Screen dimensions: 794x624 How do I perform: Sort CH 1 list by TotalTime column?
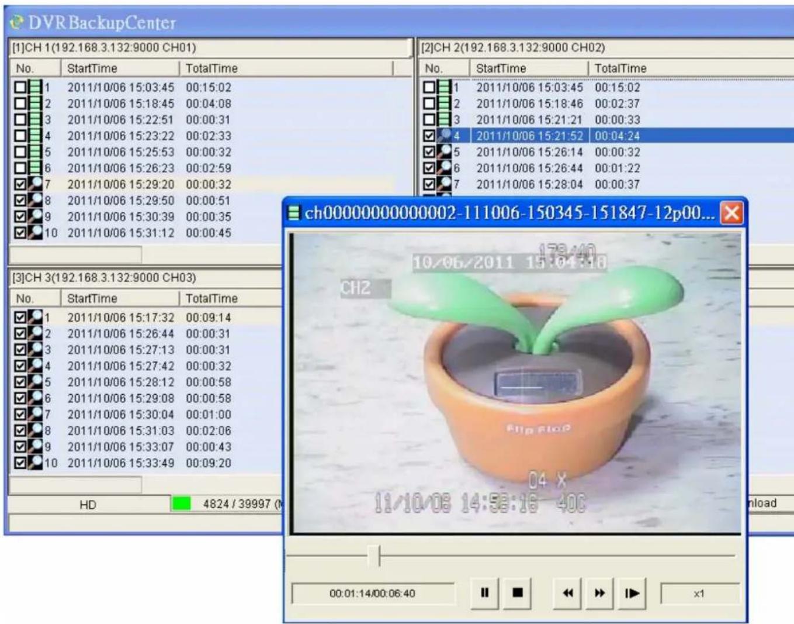[x=286, y=68]
